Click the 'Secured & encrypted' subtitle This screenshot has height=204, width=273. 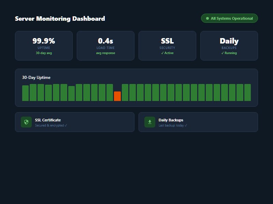[x=51, y=125]
